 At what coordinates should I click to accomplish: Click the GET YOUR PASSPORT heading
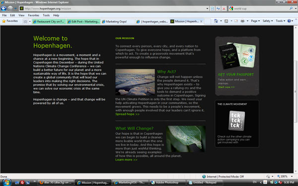[235, 74]
